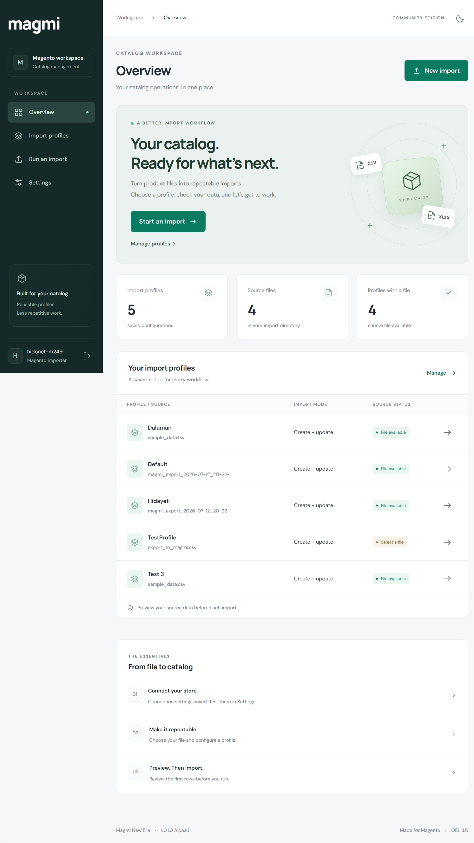Viewport: 474px width, 843px height.
Task: Click the checkmark icon on Profiles with a file card
Action: [x=449, y=293]
